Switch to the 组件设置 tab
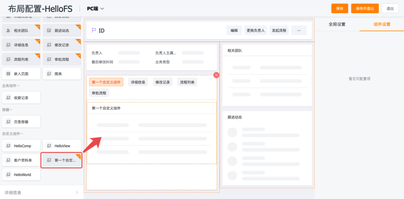Image resolution: width=404 pixels, height=199 pixels. pyautogui.click(x=382, y=24)
